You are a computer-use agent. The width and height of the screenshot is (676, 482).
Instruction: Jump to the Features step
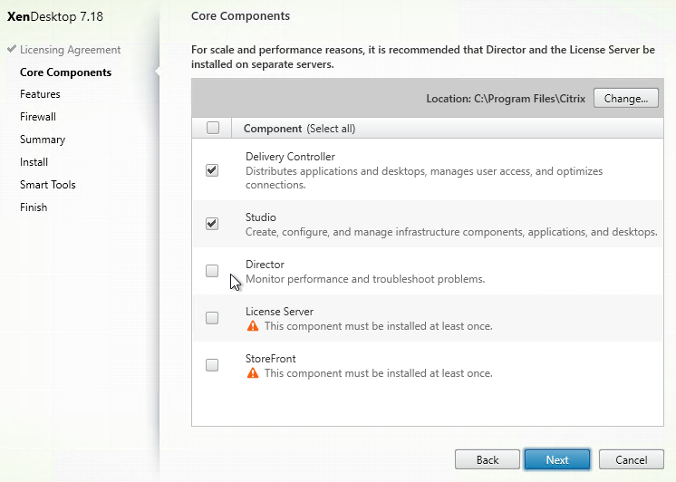click(40, 94)
